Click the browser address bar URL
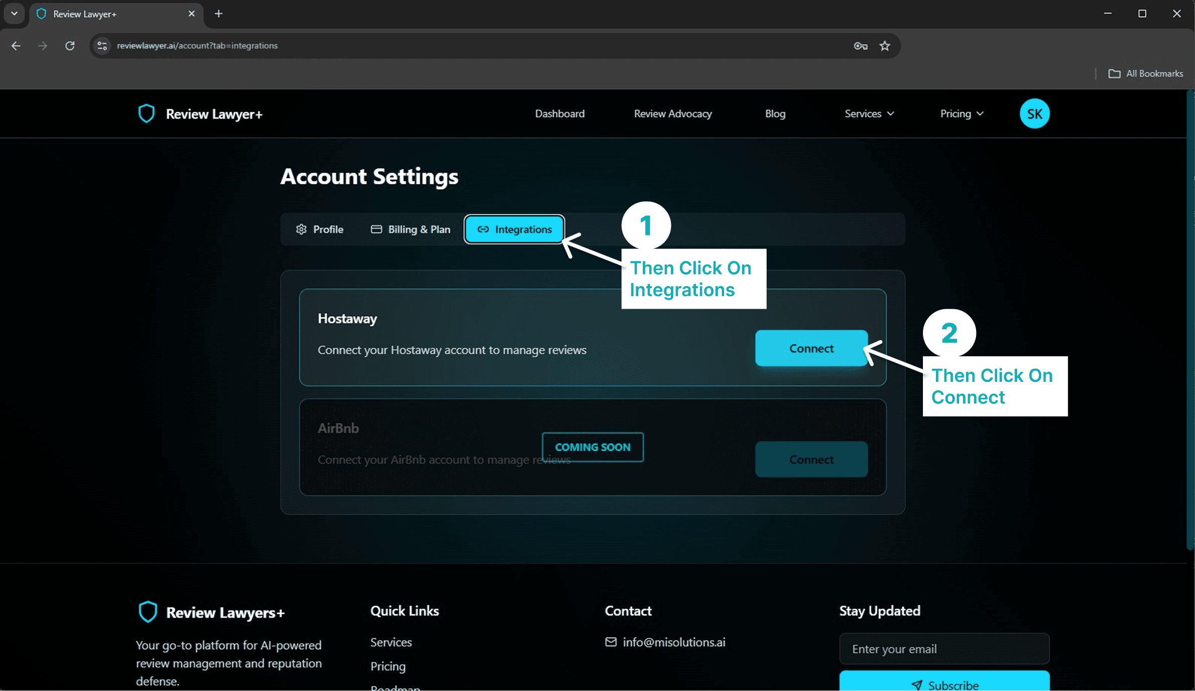Screen dimensions: 1195x691 click(x=197, y=46)
